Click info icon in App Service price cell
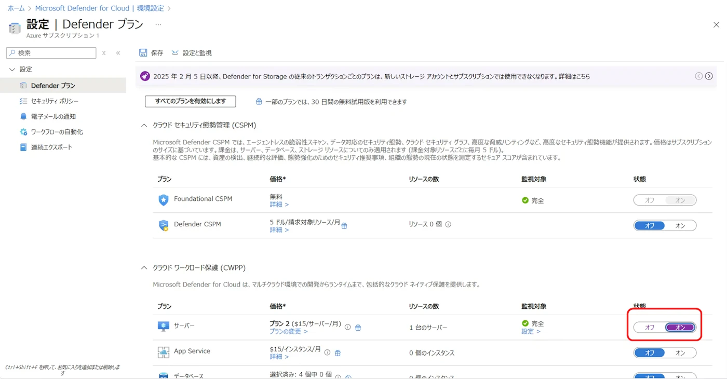 pos(327,353)
